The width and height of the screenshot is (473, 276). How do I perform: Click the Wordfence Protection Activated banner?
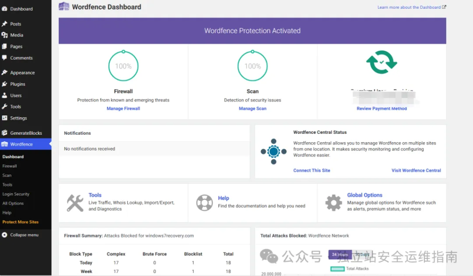tap(253, 31)
